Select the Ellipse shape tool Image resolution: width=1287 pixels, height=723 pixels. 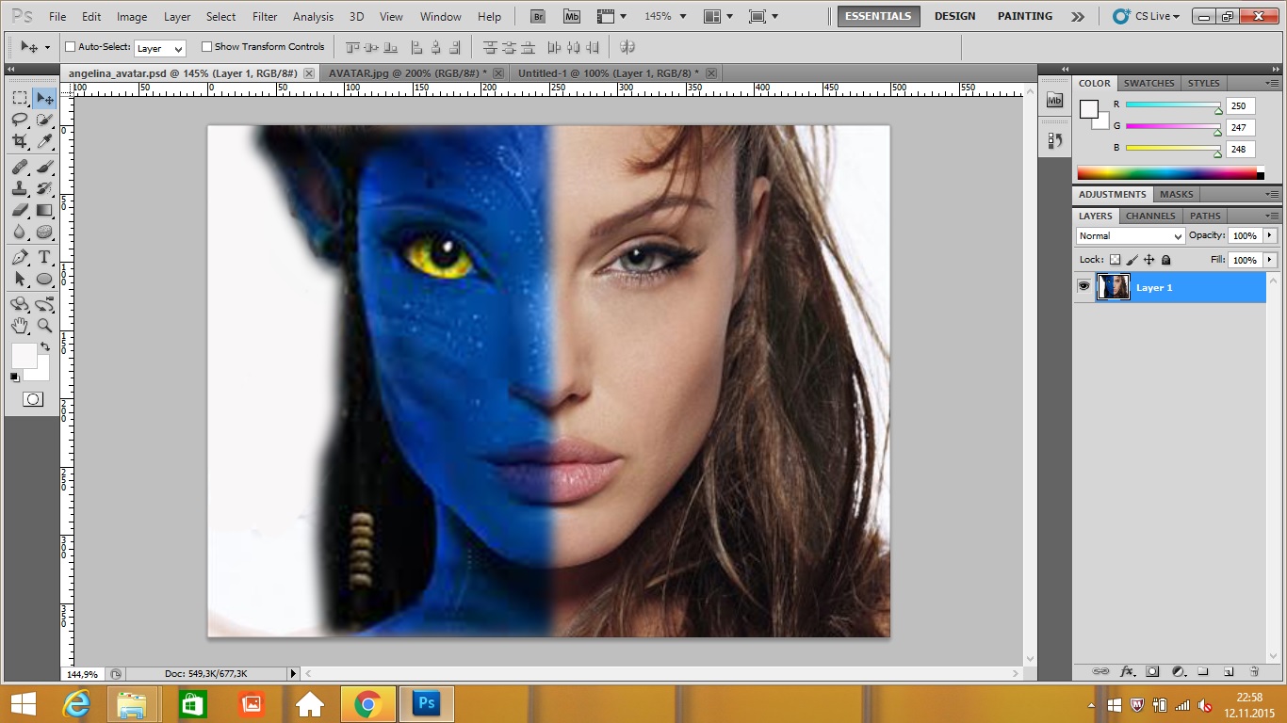[44, 279]
